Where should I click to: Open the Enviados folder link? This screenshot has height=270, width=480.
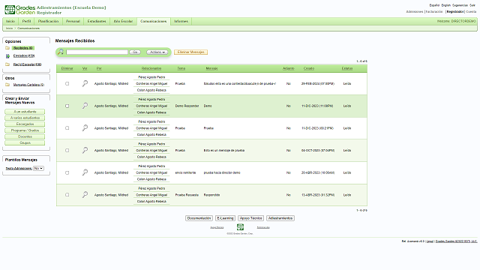coord(24,55)
